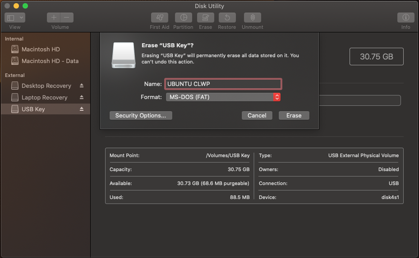Viewport: 419px width, 258px height.
Task: Click the red Format popup arrows
Action: 277,97
